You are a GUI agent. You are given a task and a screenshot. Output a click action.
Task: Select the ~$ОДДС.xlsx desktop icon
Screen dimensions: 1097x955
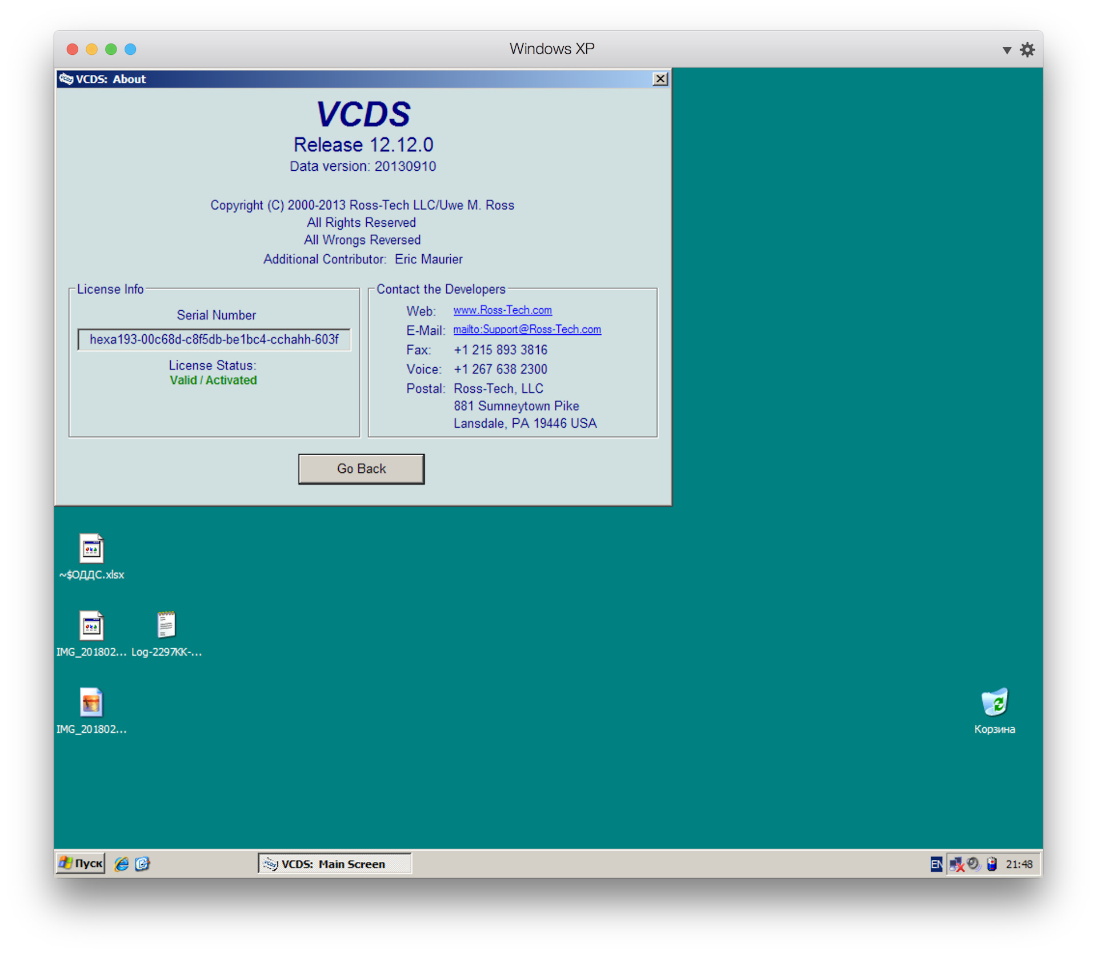coord(91,557)
